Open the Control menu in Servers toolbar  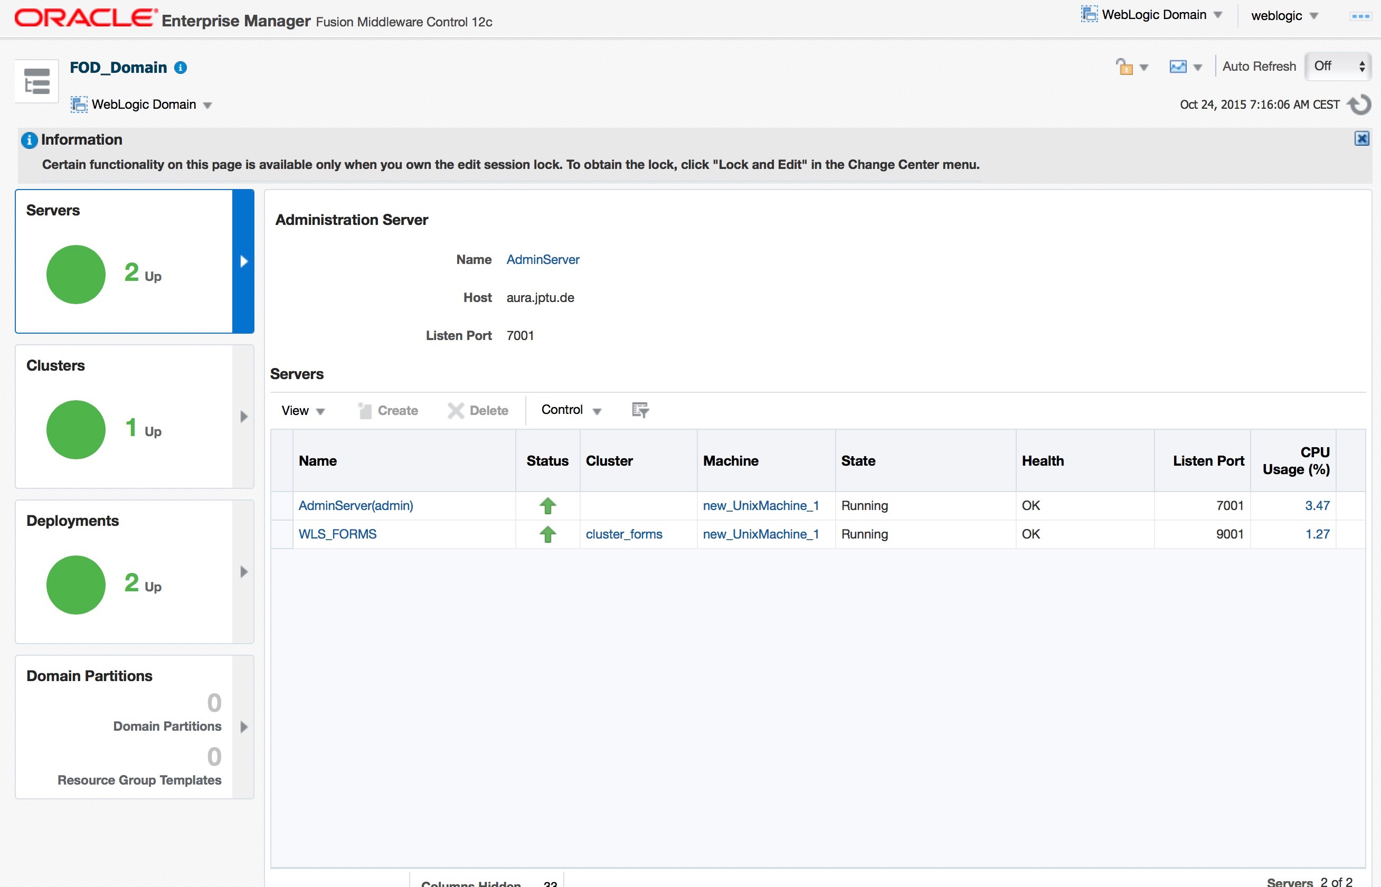coord(571,410)
